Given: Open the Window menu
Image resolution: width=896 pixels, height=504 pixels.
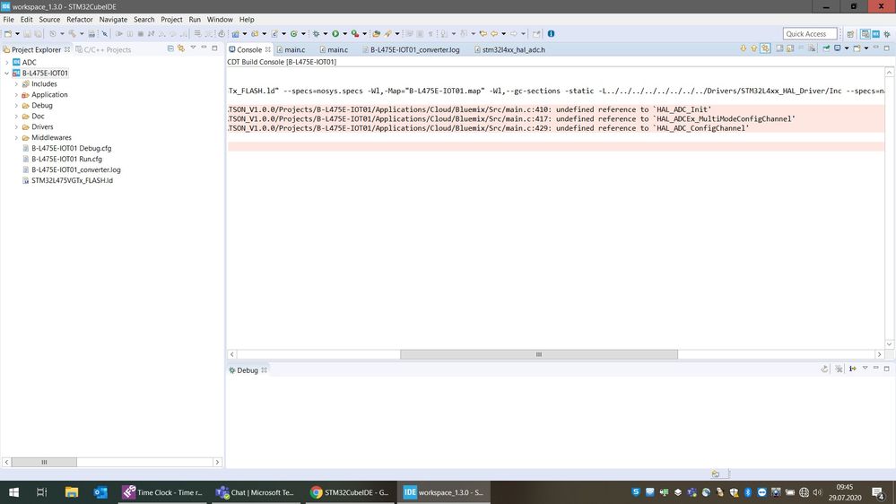Looking at the screenshot, I should pos(220,20).
